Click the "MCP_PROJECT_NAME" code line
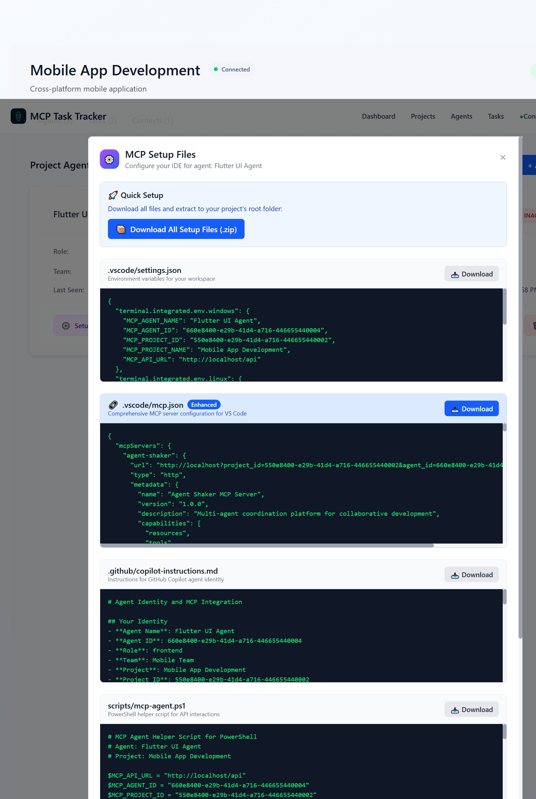Viewport: 536px width, 799px height. (x=206, y=350)
